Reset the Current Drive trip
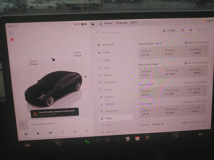The image size is (214, 160). pos(159,43)
